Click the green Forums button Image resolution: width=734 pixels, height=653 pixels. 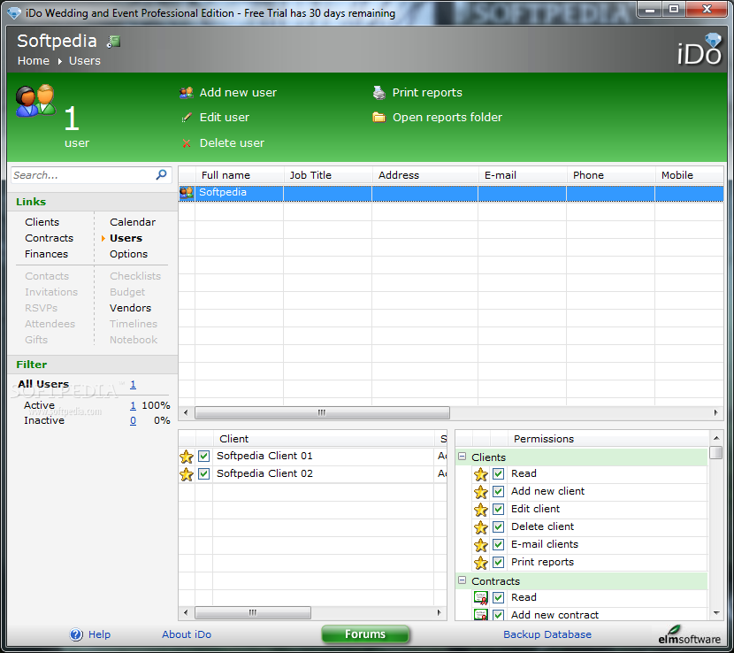365,634
